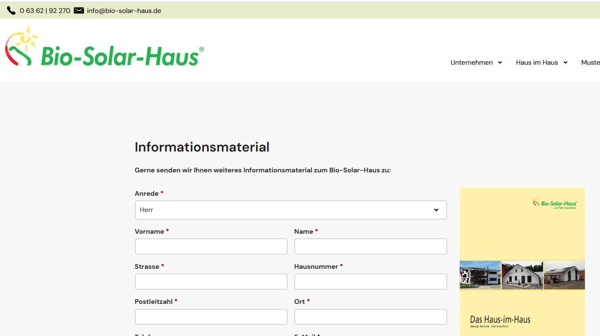Click into the Vorname input field
Screen dimensions: 600x336
click(211, 247)
